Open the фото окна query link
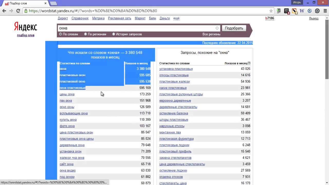 pyautogui.click(x=67, y=126)
